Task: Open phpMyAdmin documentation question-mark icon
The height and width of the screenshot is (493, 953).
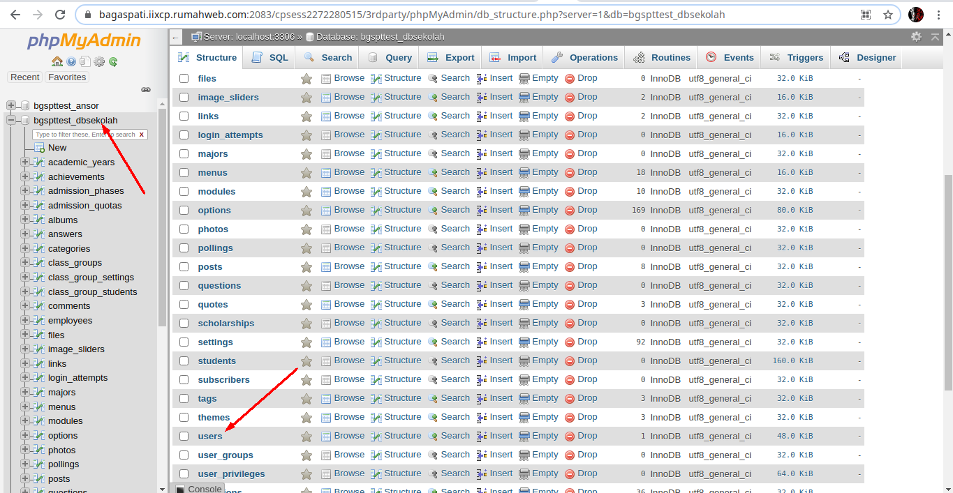Action: (71, 61)
